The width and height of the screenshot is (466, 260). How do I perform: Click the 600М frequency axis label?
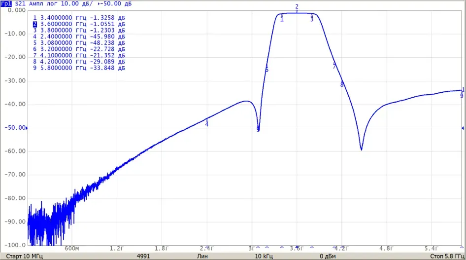[x=72, y=248]
